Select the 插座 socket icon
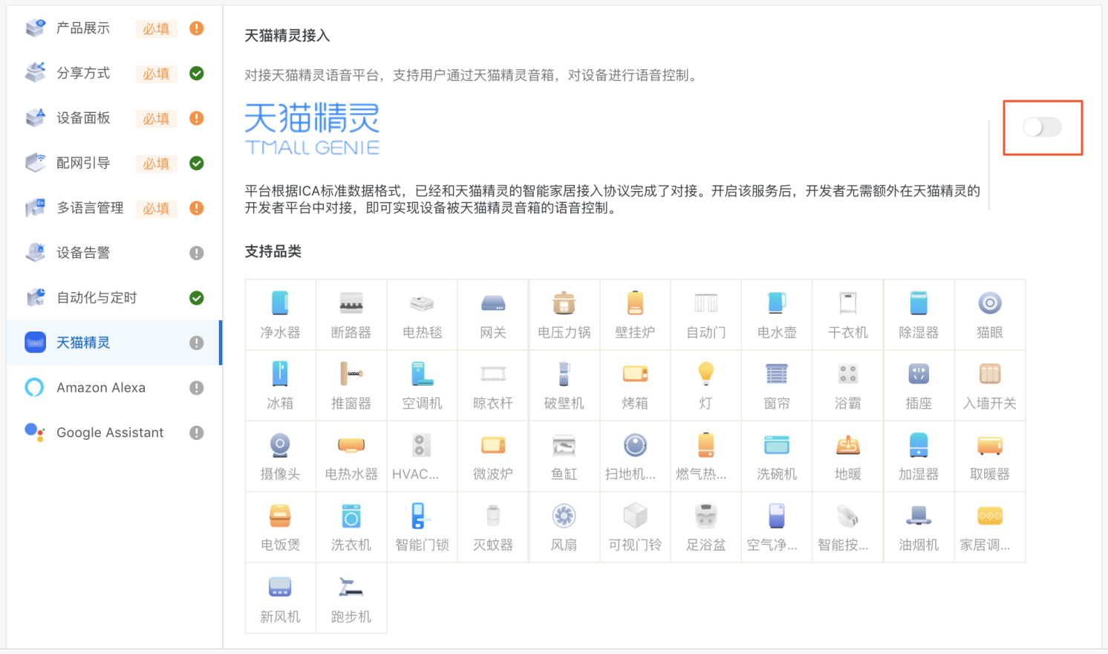The image size is (1108, 654). [919, 374]
